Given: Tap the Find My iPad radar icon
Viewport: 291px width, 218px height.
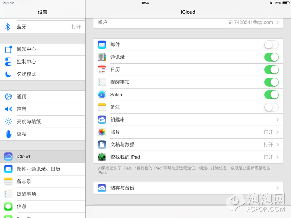Looking at the screenshot, I should pyautogui.click(x=102, y=157).
